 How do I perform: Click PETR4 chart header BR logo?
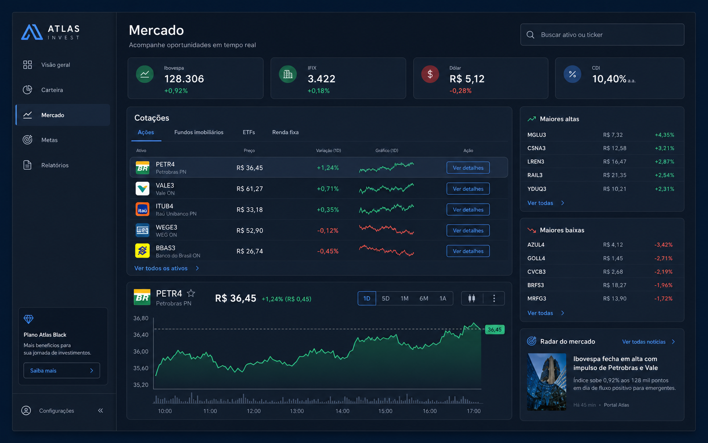click(142, 297)
